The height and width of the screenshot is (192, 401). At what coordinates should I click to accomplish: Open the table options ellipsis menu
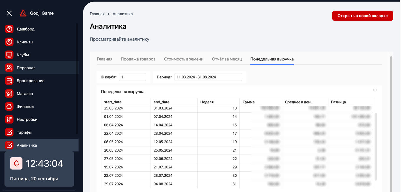[x=375, y=90]
